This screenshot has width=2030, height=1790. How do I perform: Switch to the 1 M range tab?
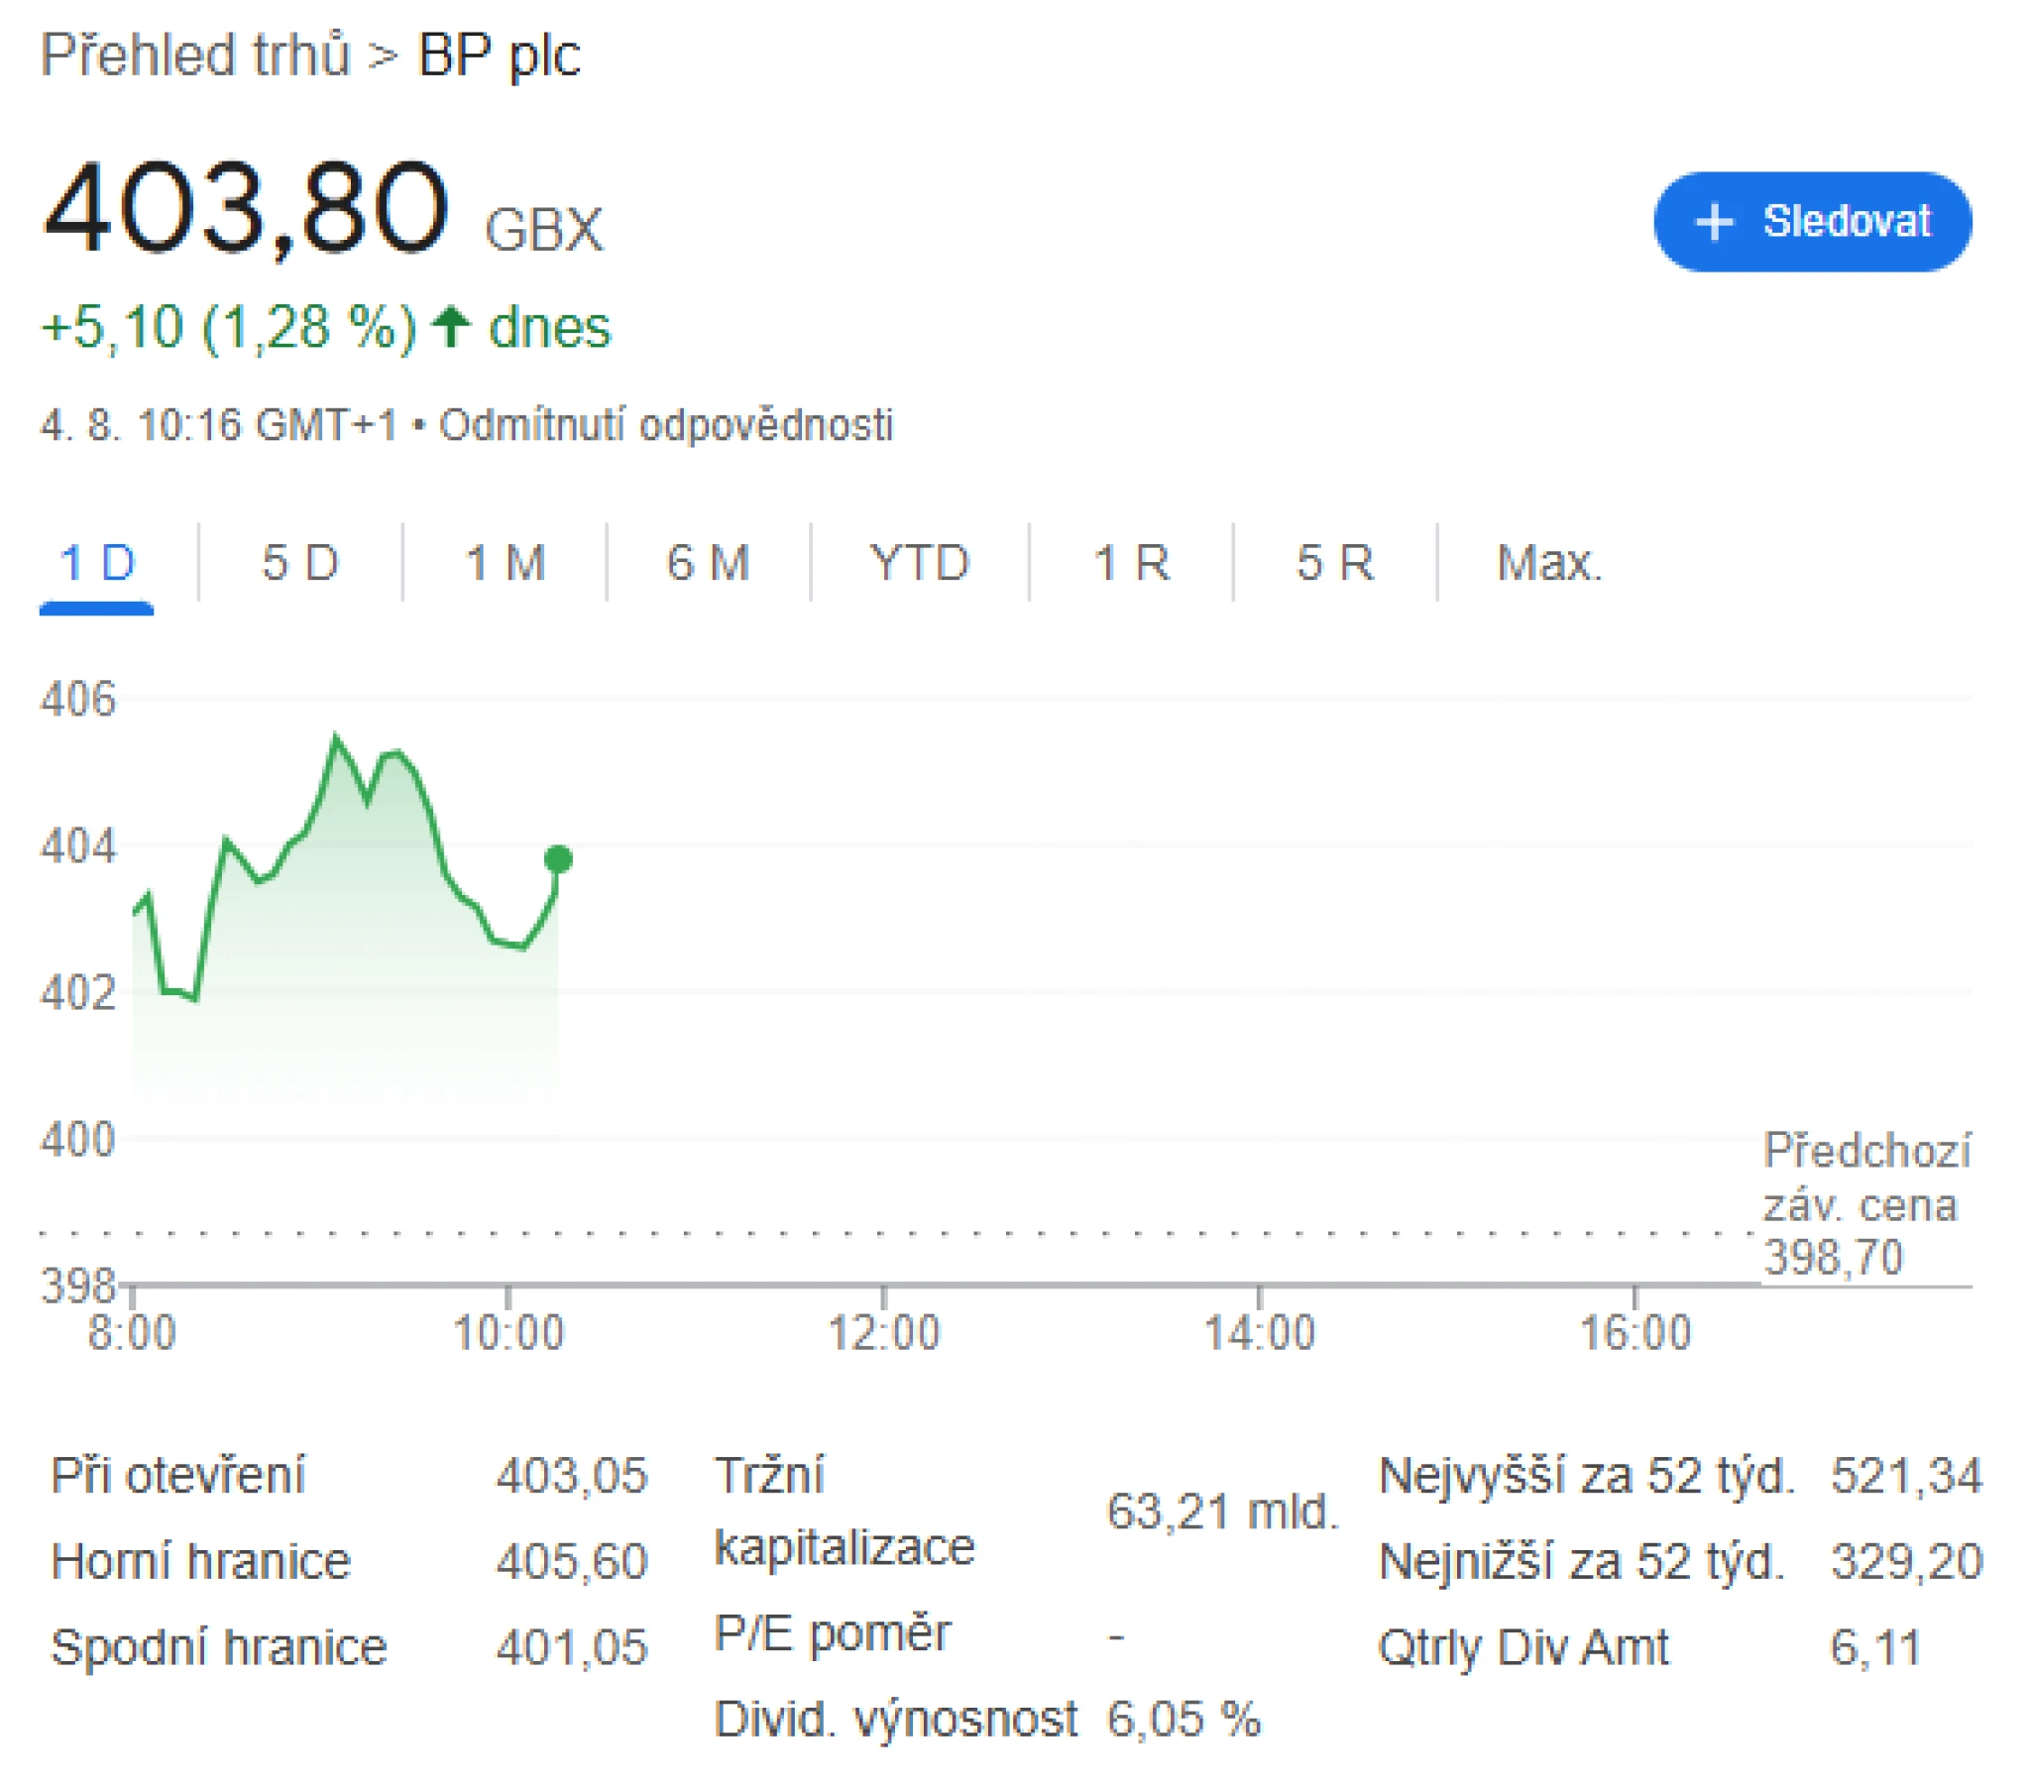[x=505, y=563]
